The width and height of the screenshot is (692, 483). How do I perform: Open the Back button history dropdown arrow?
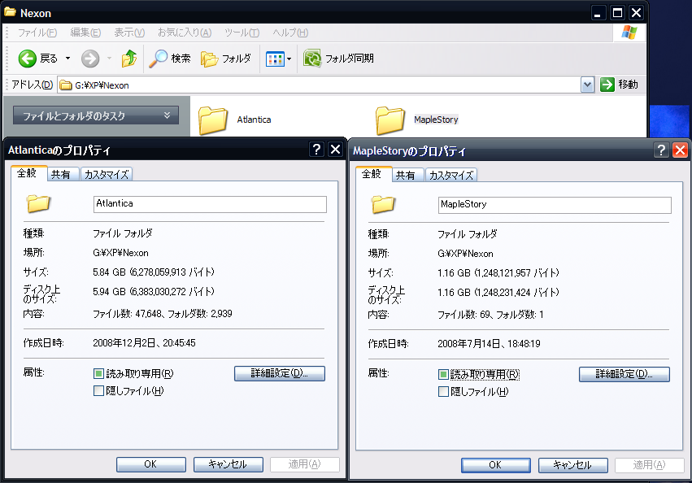click(67, 59)
